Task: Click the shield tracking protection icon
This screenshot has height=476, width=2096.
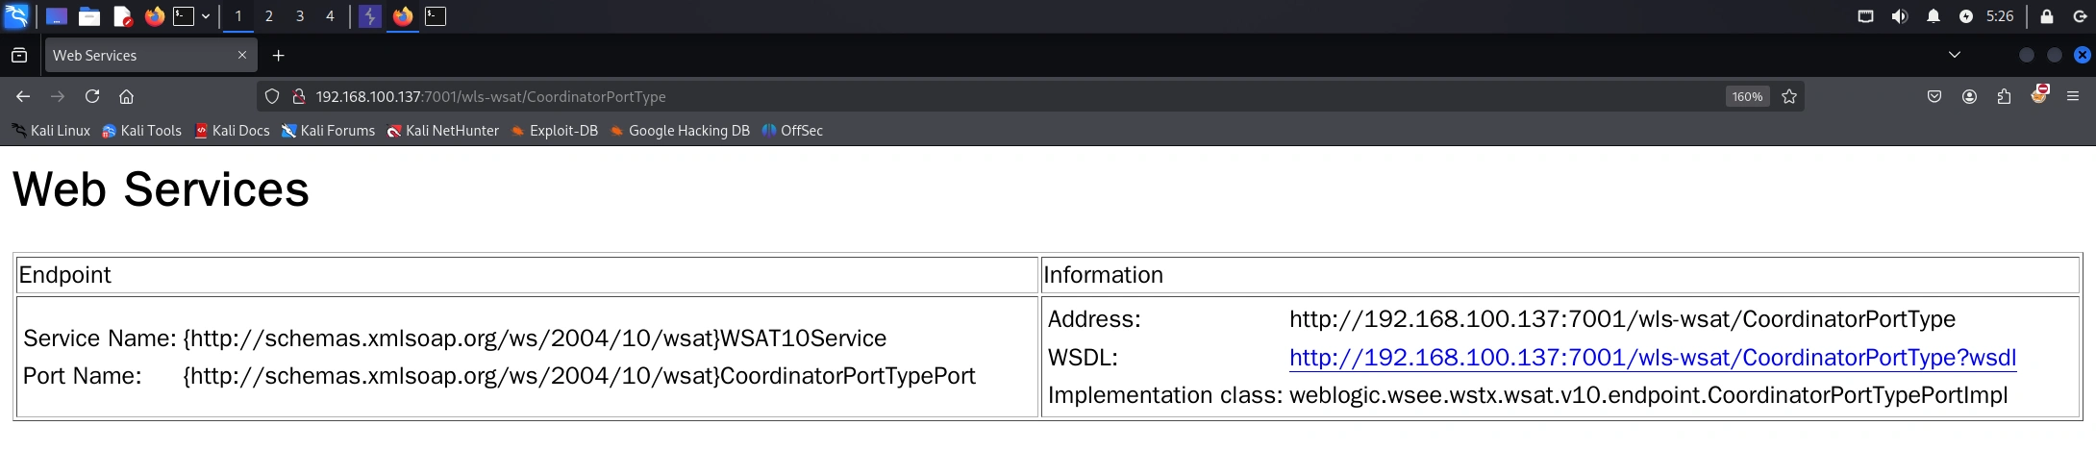Action: pos(272,96)
